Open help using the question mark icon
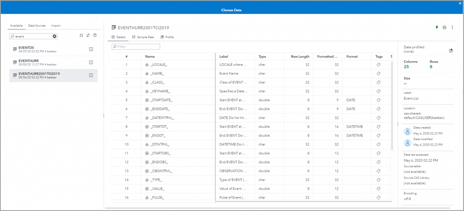Viewport: 464px width, 211px height. [x=95, y=35]
